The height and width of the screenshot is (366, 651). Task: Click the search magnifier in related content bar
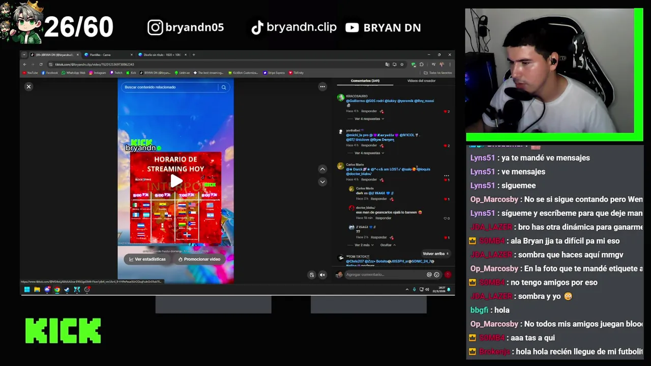[223, 87]
